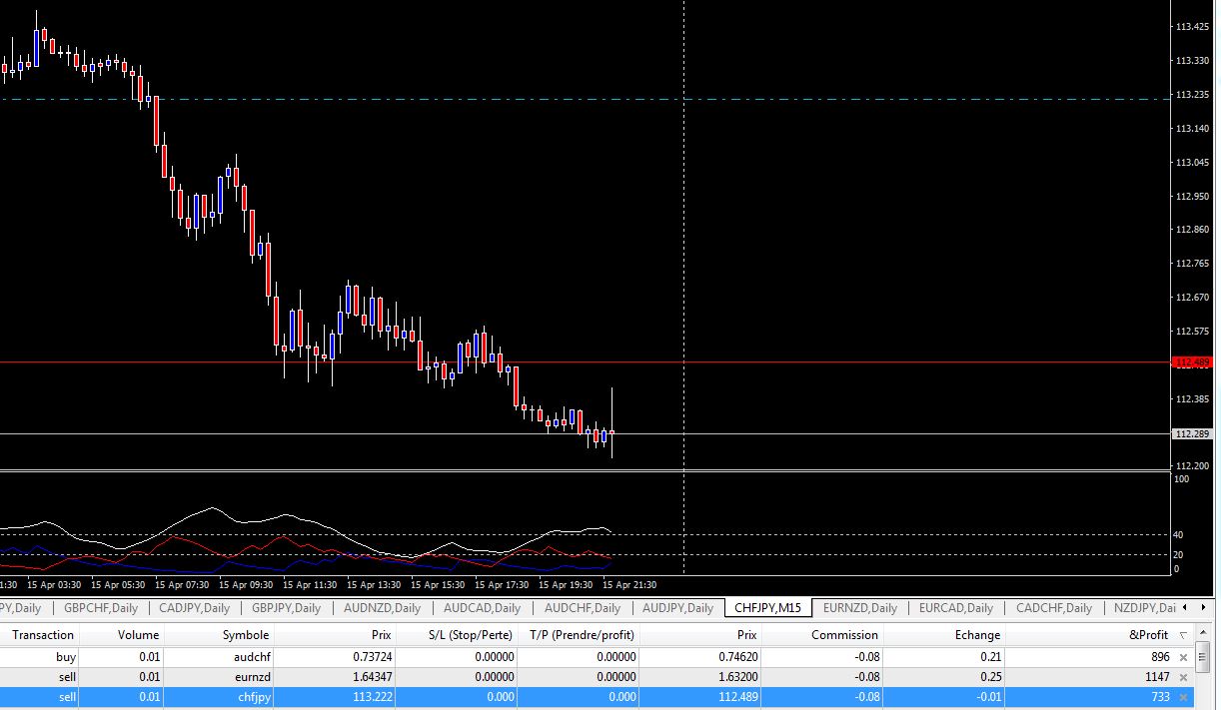Image resolution: width=1221 pixels, height=710 pixels.
Task: Click the Commission column header
Action: (x=844, y=635)
